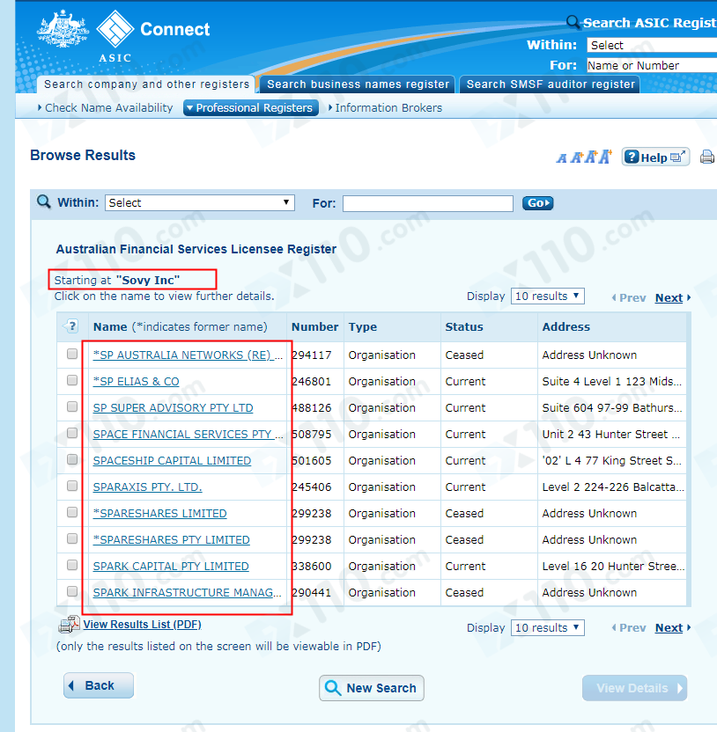Open the Within Select dropdown in results panel
Viewport: 717px width, 732px height.
[x=200, y=202]
